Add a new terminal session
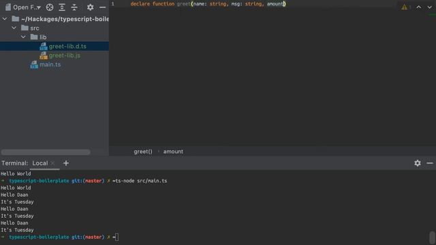Image resolution: width=436 pixels, height=245 pixels. coord(66,163)
